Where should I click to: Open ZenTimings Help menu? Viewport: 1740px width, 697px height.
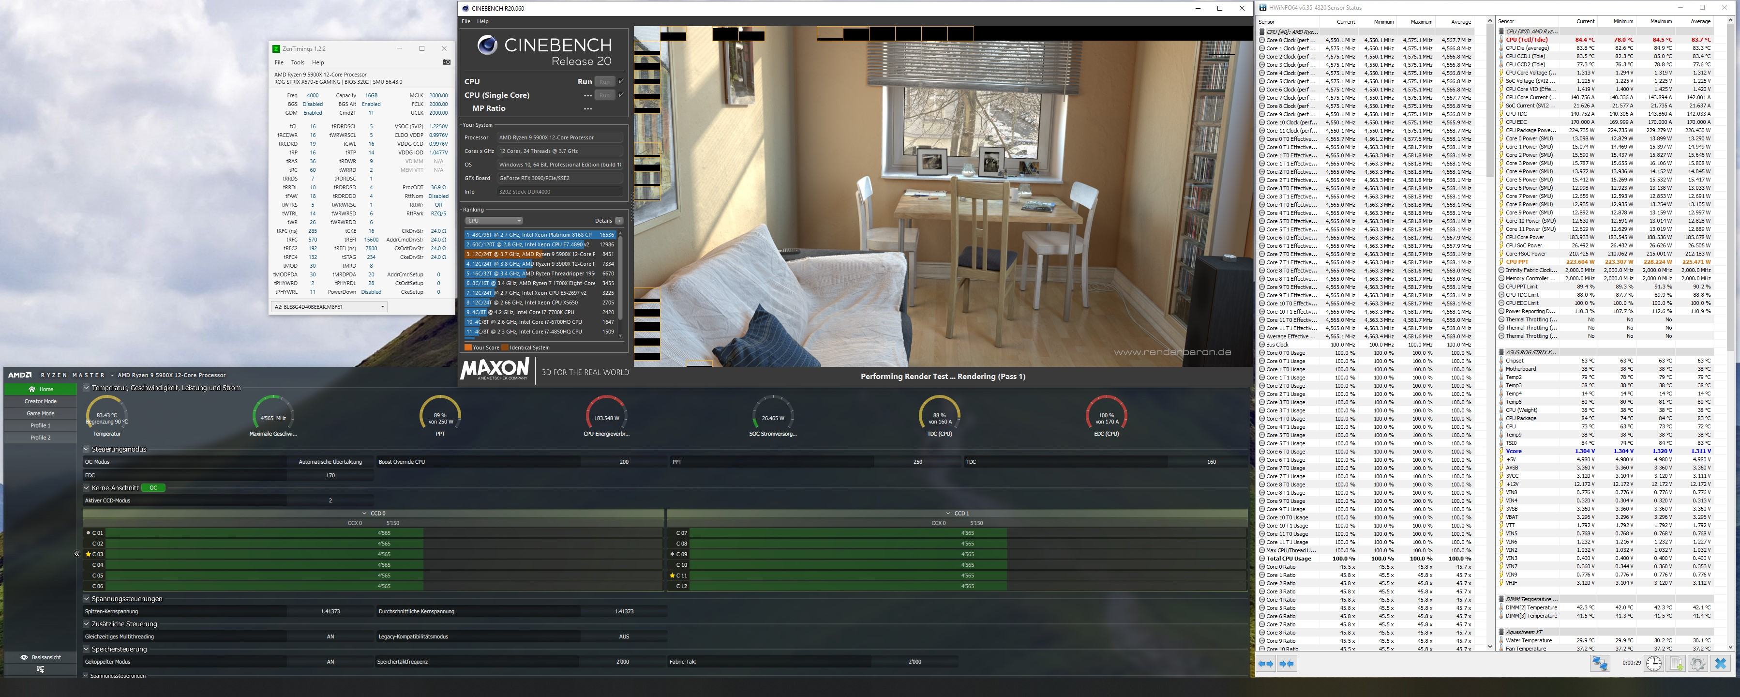[317, 62]
